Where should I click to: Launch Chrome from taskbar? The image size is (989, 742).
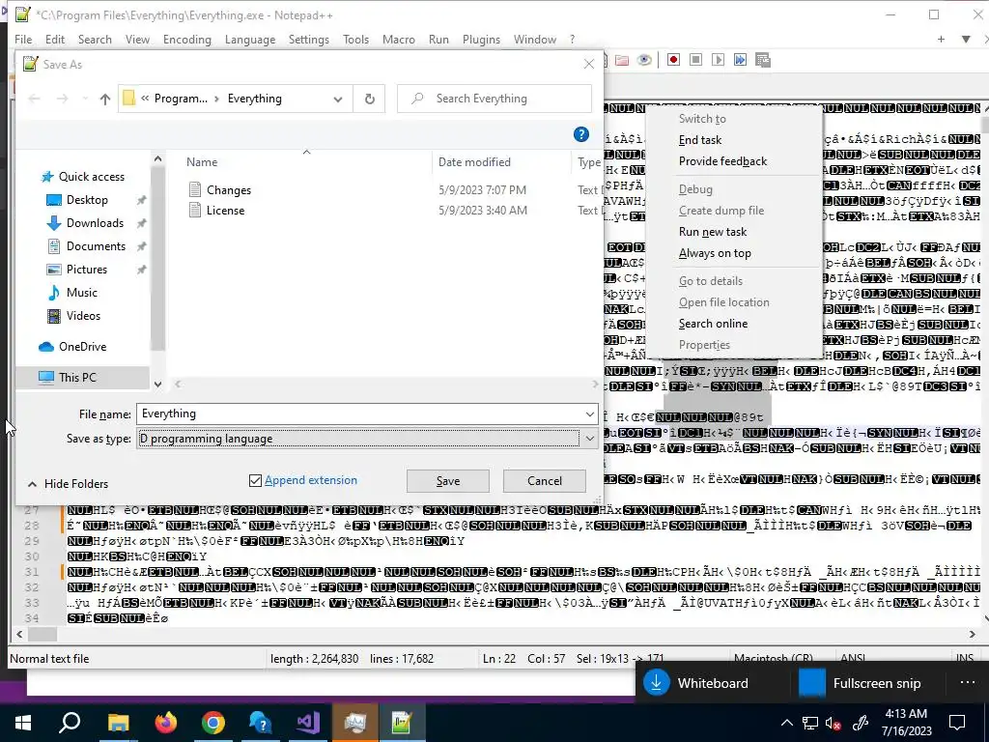point(213,723)
